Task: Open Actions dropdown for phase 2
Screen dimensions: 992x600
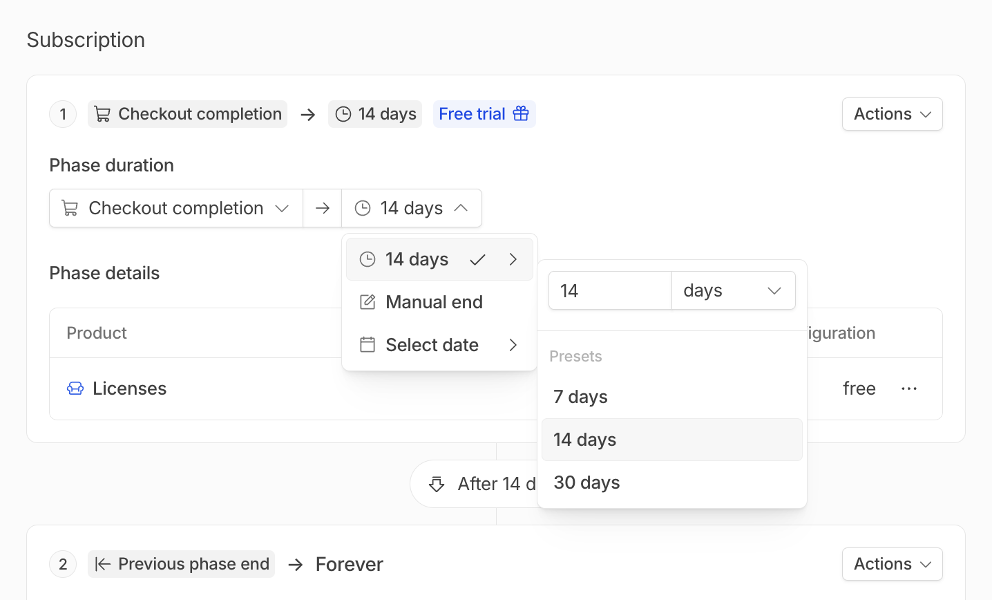Action: click(892, 564)
